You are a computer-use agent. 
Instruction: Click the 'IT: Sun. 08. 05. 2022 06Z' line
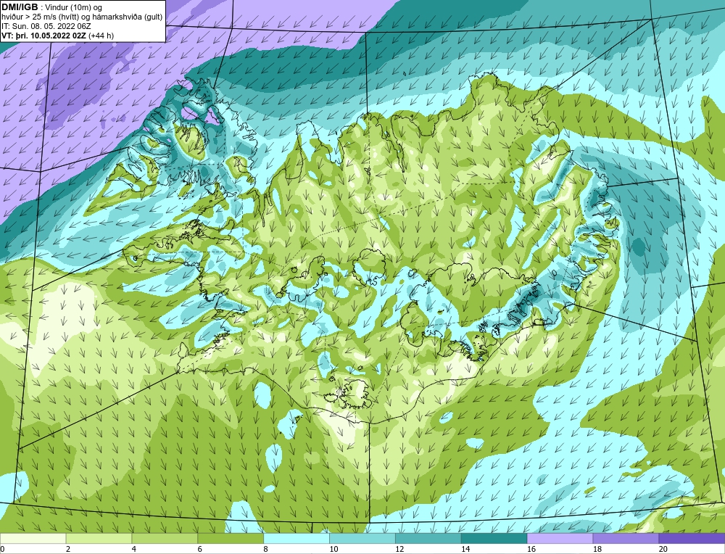click(46, 26)
